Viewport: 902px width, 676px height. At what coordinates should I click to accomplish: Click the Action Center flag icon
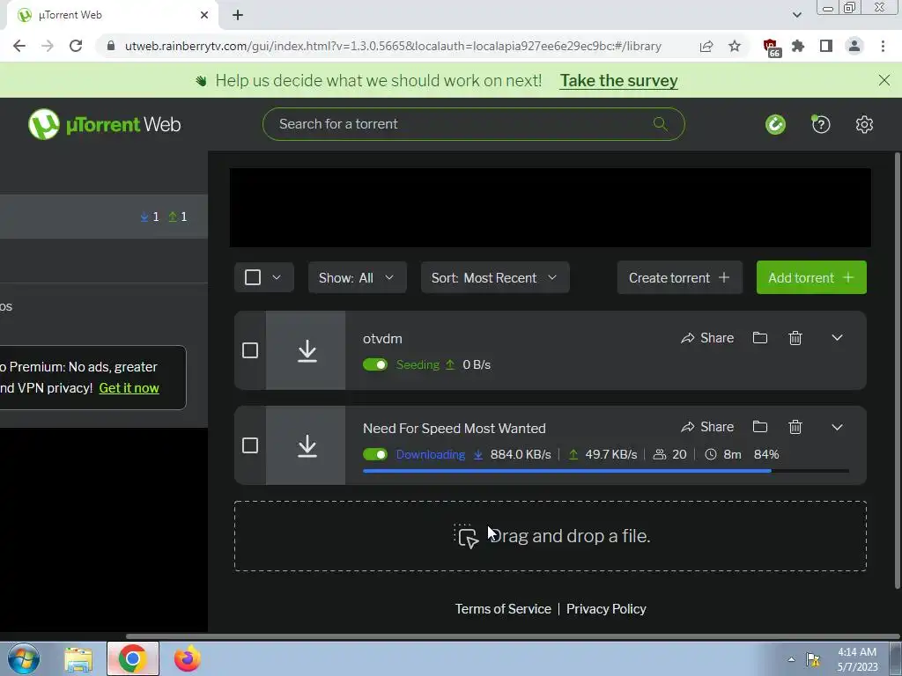pos(813,659)
